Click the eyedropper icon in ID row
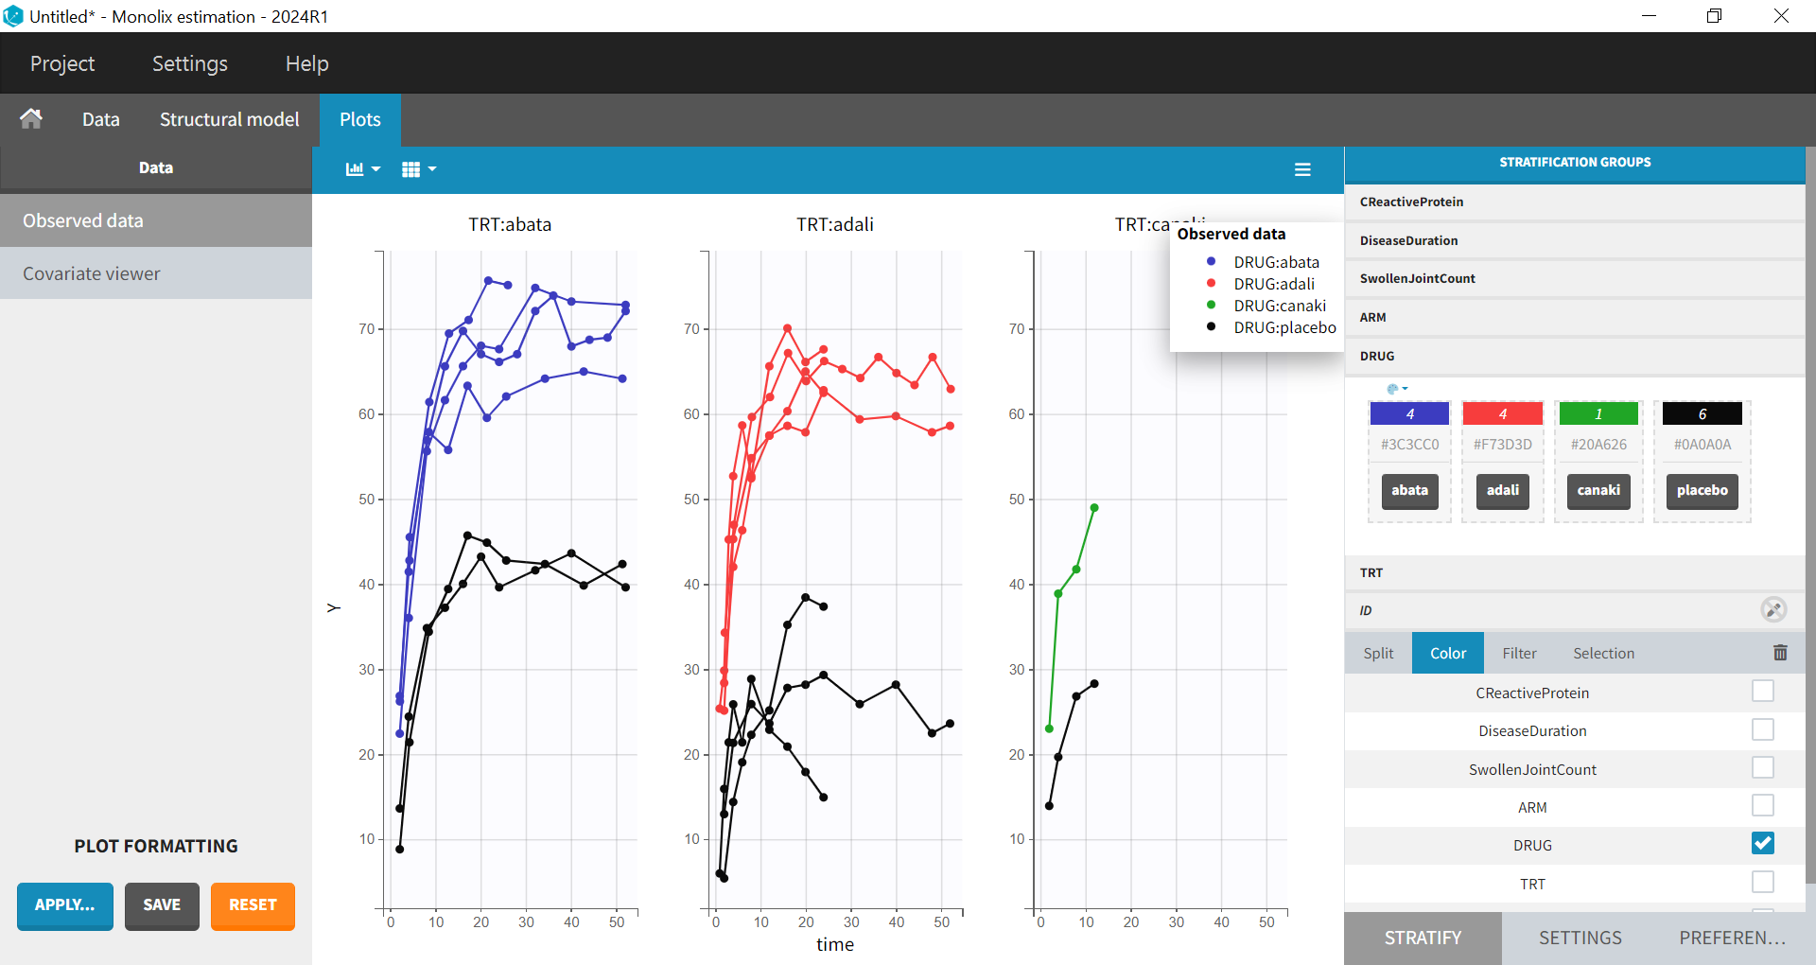Screen dimensions: 1816x965 pyautogui.click(x=1773, y=610)
